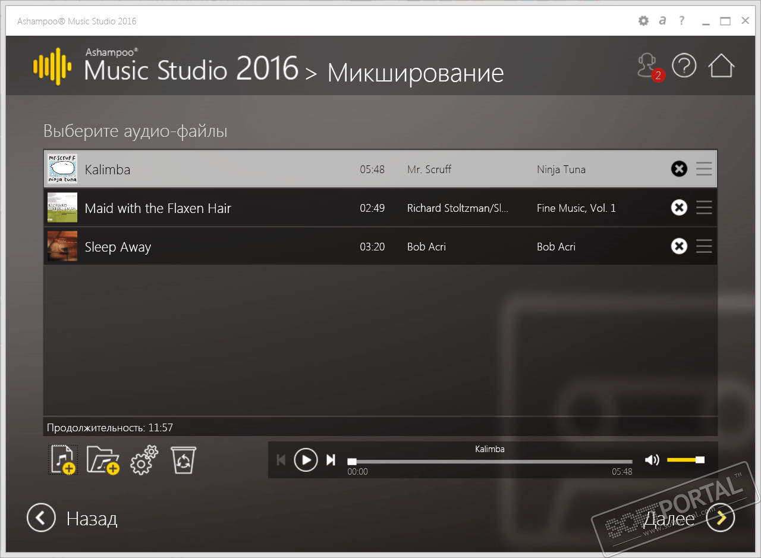
Task: Click the reorder handle for Kalimba
Action: click(x=704, y=169)
